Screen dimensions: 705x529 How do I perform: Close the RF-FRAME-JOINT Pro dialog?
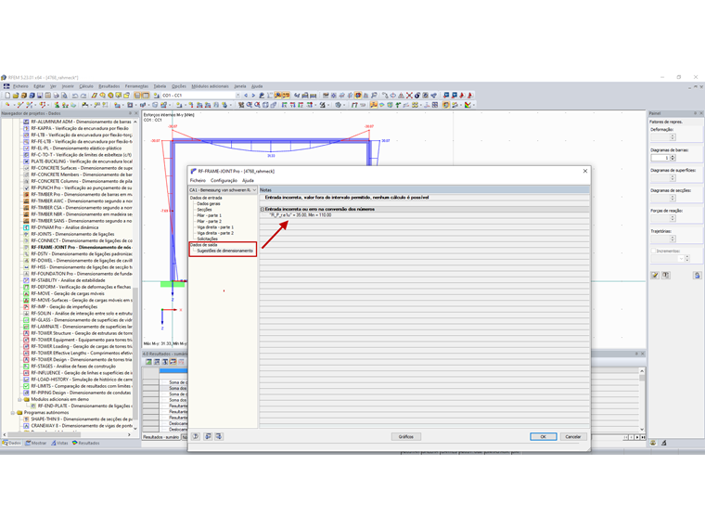point(585,171)
